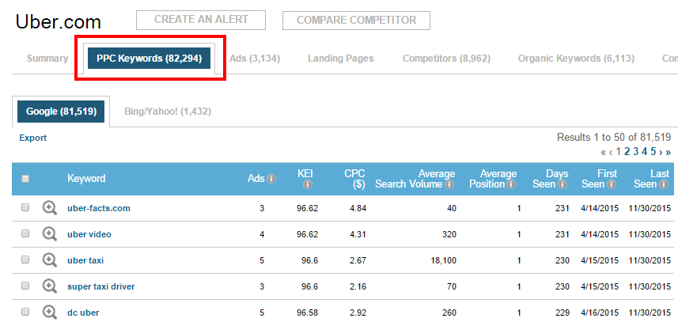Go to results page 2

(x=627, y=152)
